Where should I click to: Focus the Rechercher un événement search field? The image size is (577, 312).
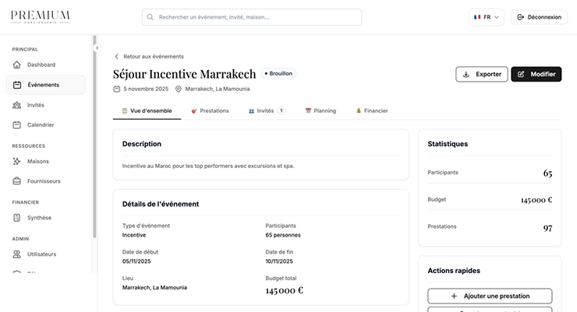(252, 17)
